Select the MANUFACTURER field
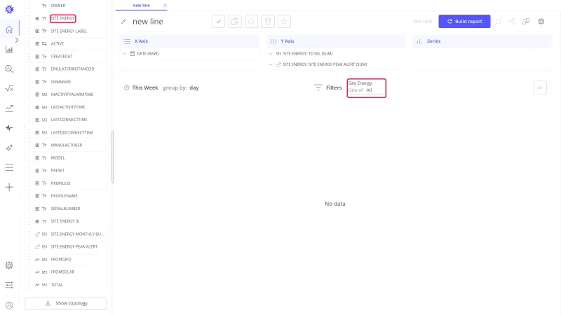Screen dimensions: 561x315 (x=67, y=145)
